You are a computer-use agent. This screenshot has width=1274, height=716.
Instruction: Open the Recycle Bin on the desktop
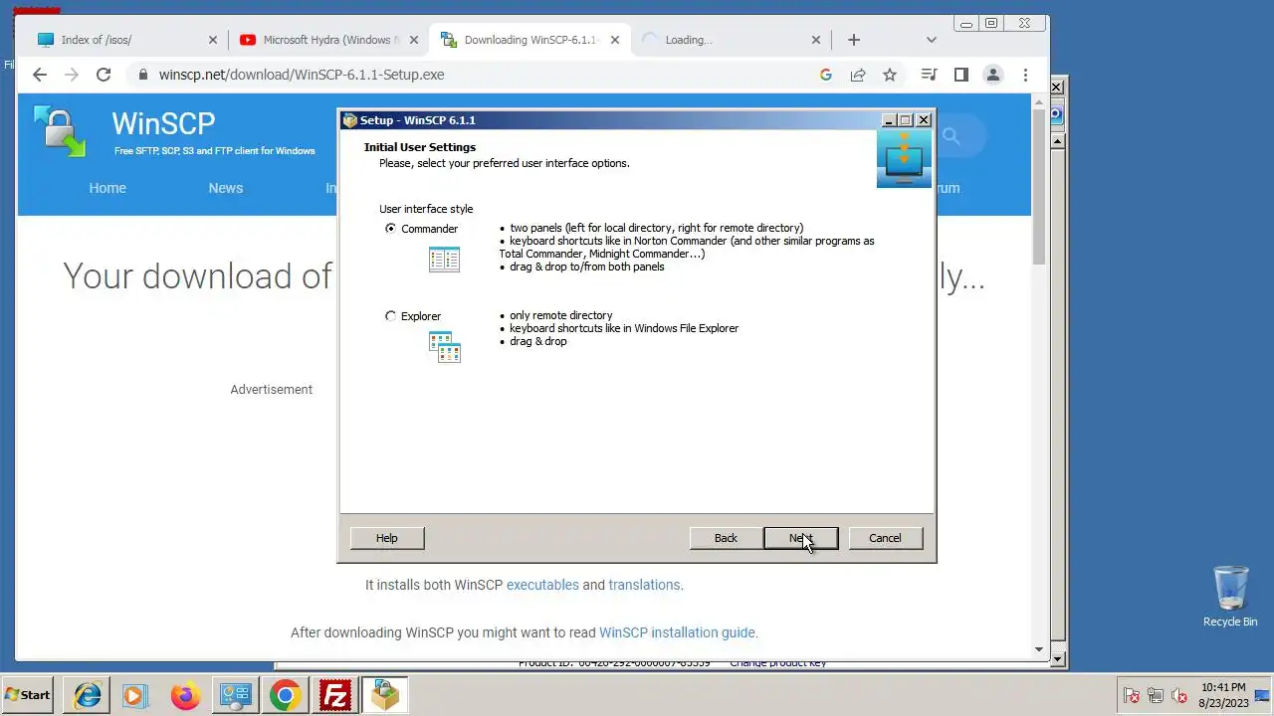click(1230, 597)
